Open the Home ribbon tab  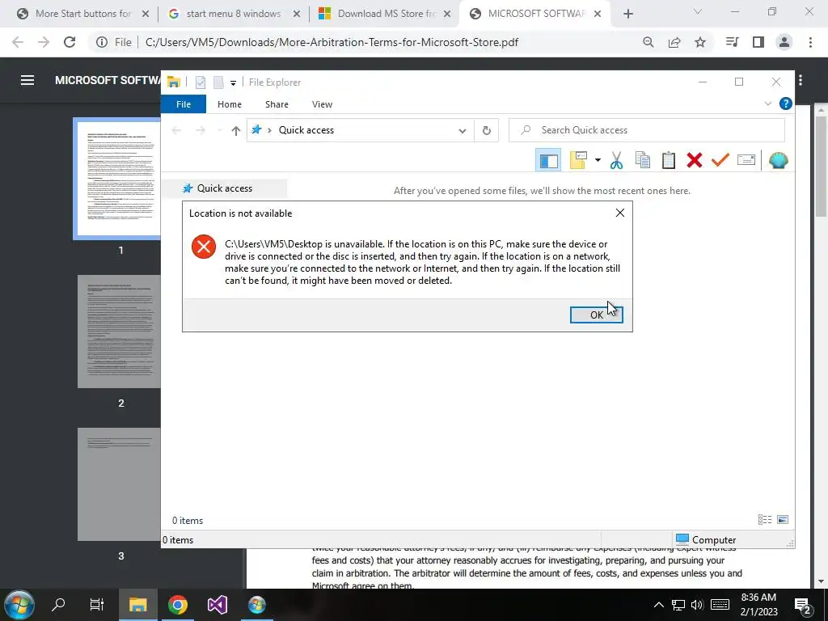click(229, 104)
